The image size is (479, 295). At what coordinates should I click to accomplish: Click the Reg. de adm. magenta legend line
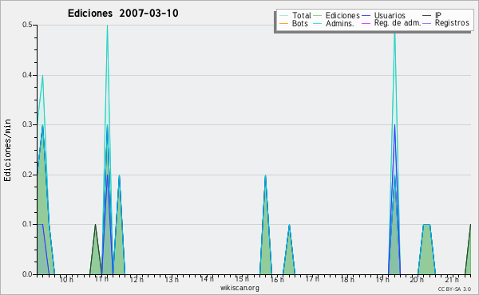coord(366,23)
